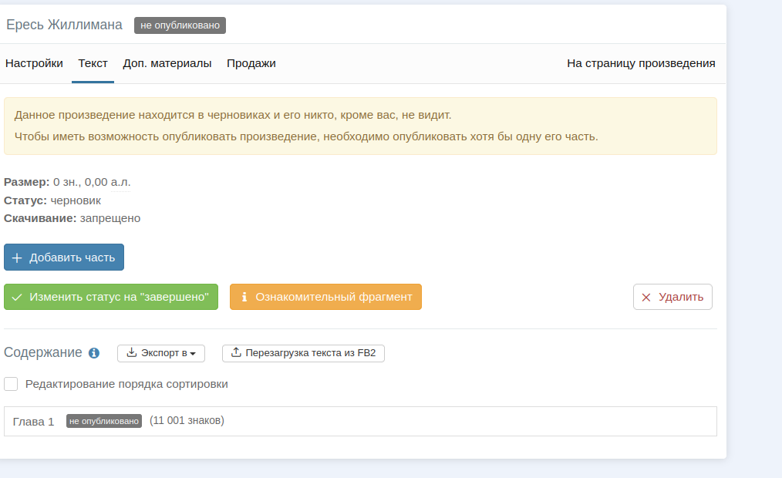Enable Редактирование порядка сортировки checkbox
This screenshot has width=782, height=478.
coord(11,384)
